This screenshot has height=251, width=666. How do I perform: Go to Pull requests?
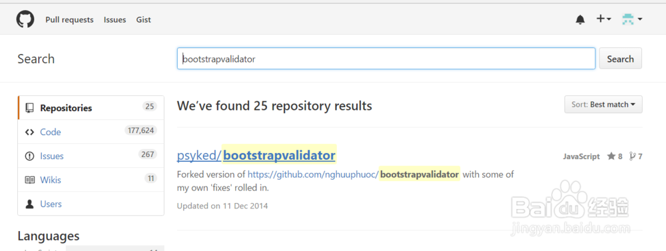pyautogui.click(x=69, y=19)
